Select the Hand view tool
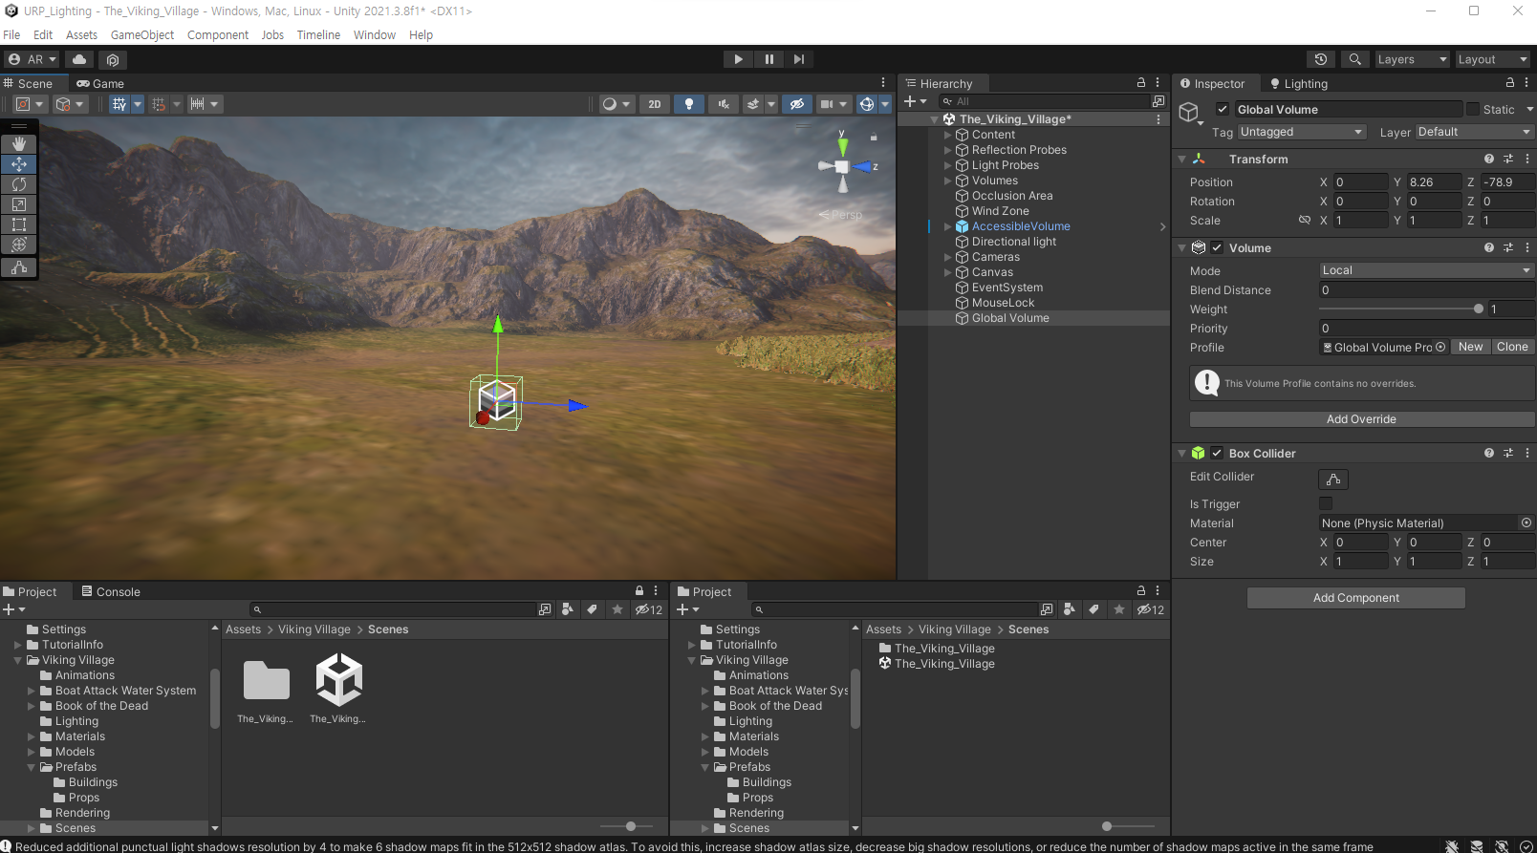The height and width of the screenshot is (853, 1537). (18, 144)
